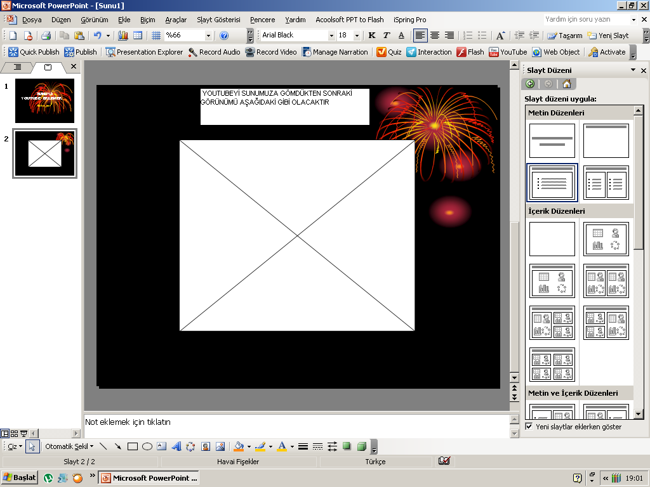The image size is (650, 487).
Task: Click the Yeni Slayt button
Action: [x=608, y=36]
